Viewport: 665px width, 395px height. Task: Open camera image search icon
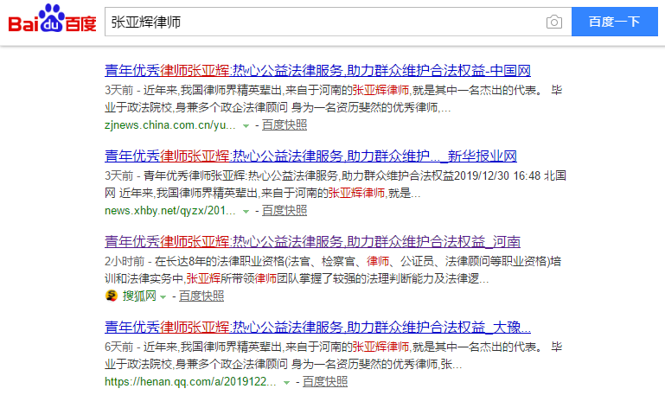(554, 22)
